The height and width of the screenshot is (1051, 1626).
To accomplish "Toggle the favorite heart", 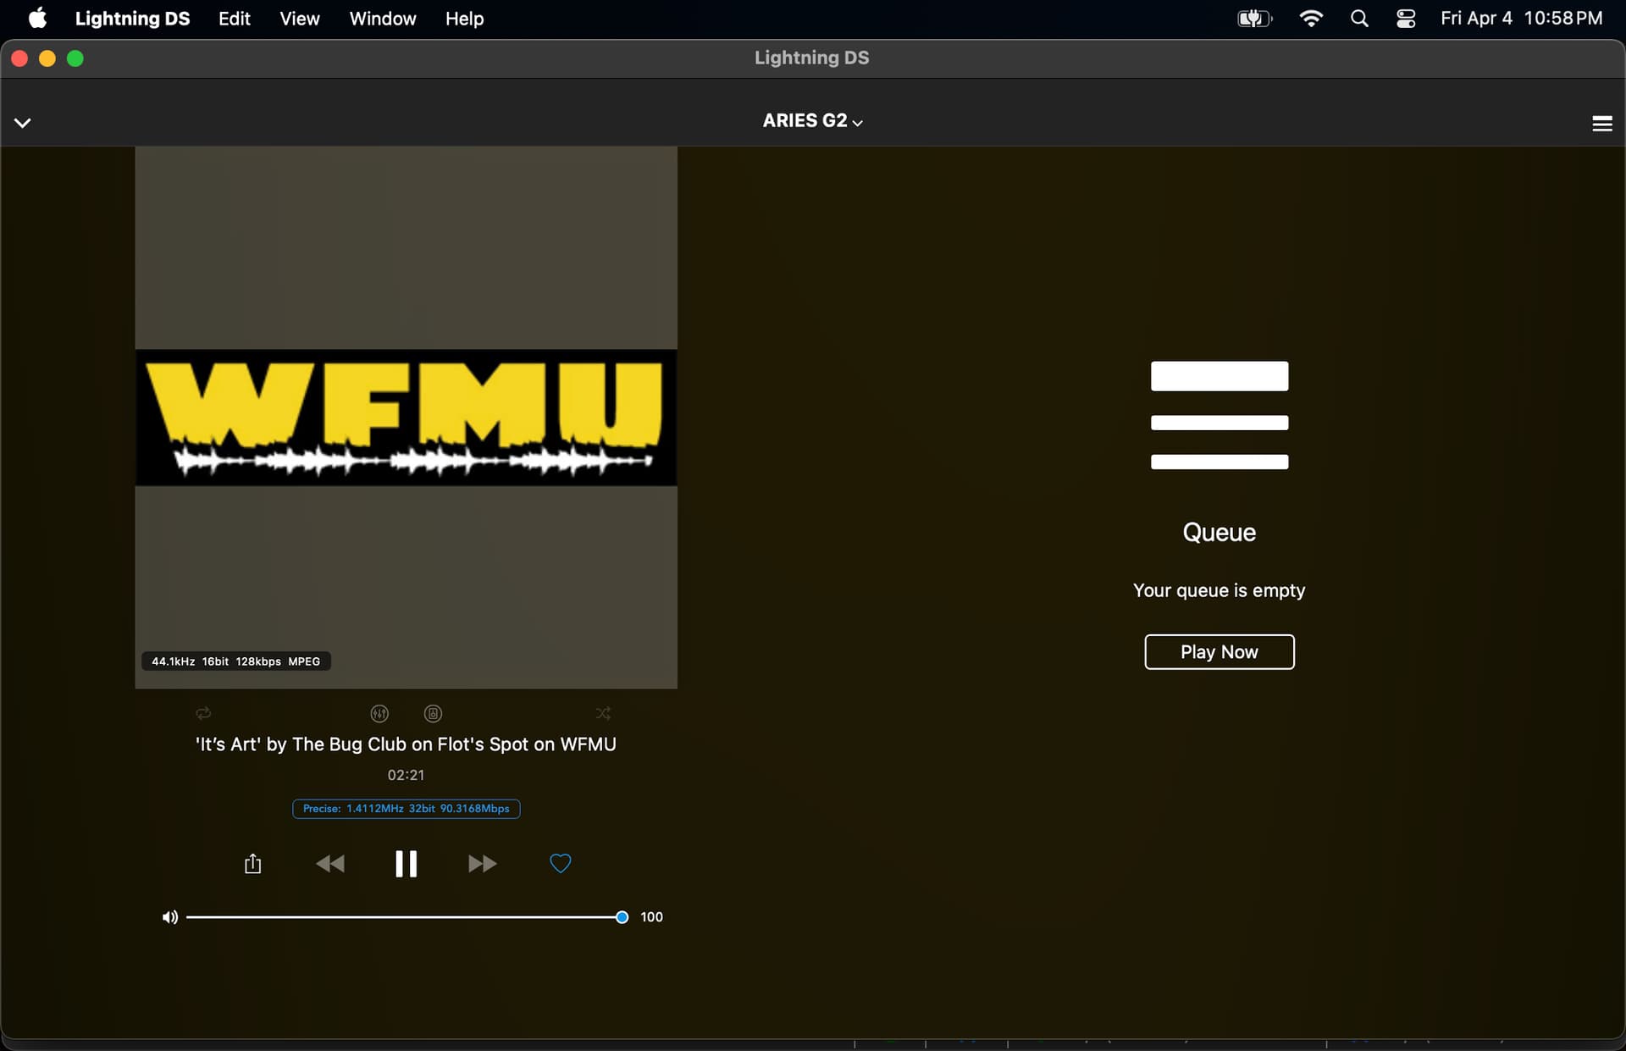I will 560,864.
